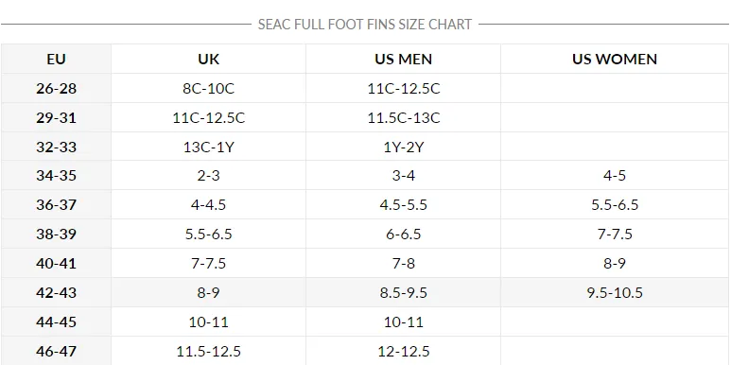The width and height of the screenshot is (731, 365).
Task: Select the 11C-12.5C US men cell
Action: (403, 89)
